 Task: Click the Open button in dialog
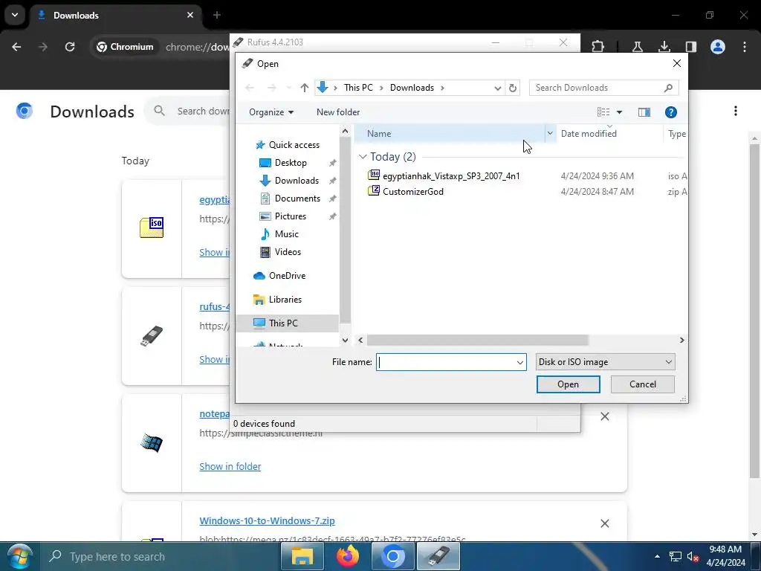click(x=568, y=384)
